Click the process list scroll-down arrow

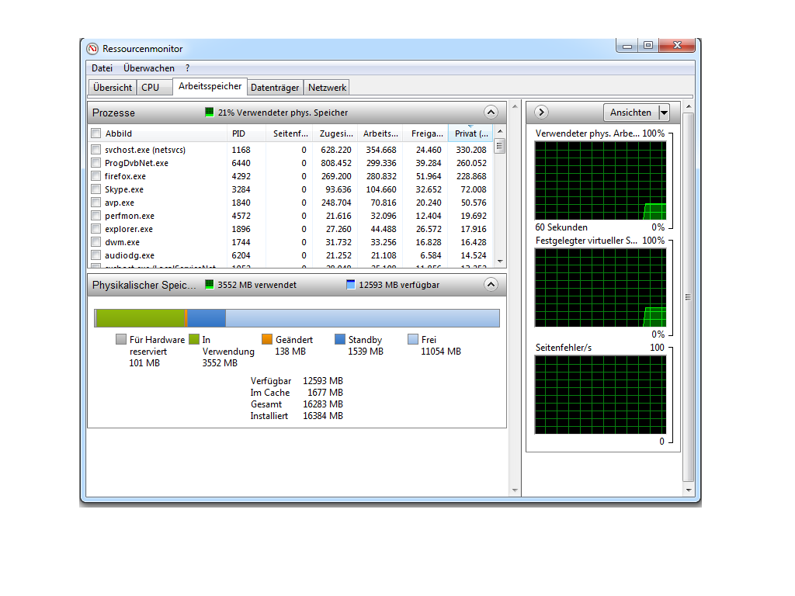(500, 262)
